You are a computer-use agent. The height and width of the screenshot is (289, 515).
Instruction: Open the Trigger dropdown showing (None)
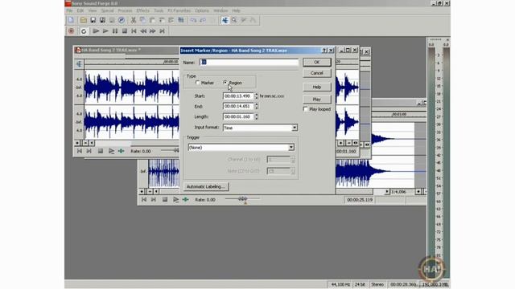pyautogui.click(x=291, y=147)
